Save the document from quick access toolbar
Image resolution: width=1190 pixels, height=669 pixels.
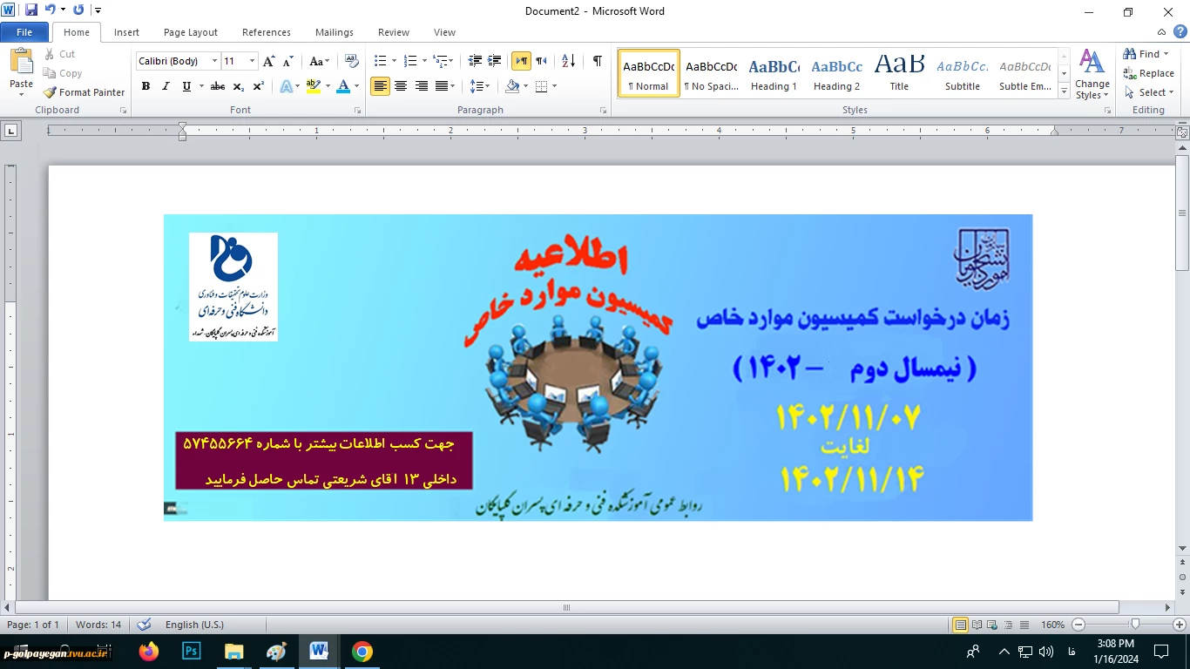coord(31,10)
